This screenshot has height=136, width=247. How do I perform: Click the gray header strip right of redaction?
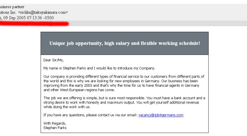158,23
